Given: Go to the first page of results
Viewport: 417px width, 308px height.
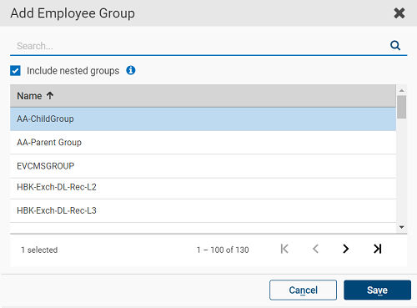Looking at the screenshot, I should (x=284, y=249).
